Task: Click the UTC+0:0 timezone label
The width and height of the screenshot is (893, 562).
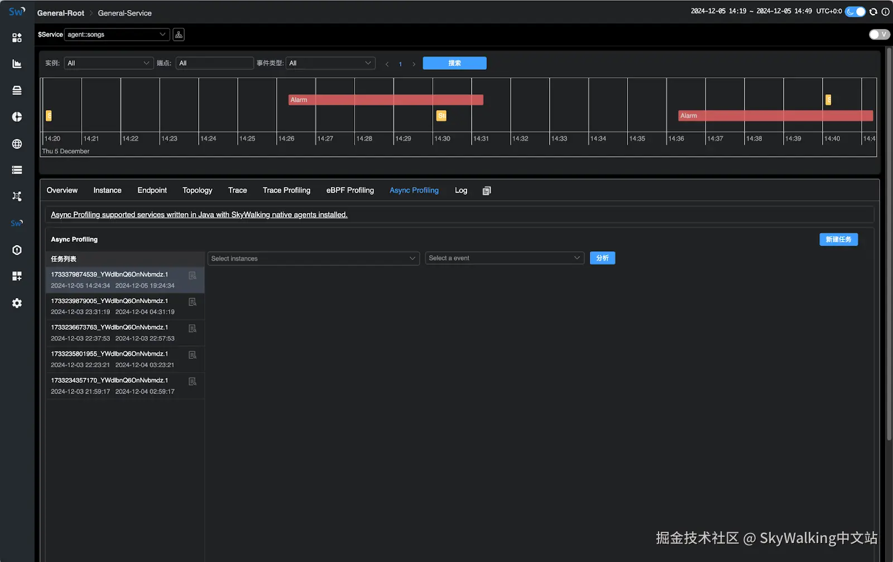Action: [x=829, y=11]
